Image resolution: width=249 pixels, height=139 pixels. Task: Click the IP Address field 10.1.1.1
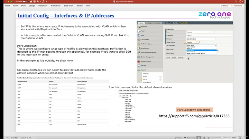209,35
